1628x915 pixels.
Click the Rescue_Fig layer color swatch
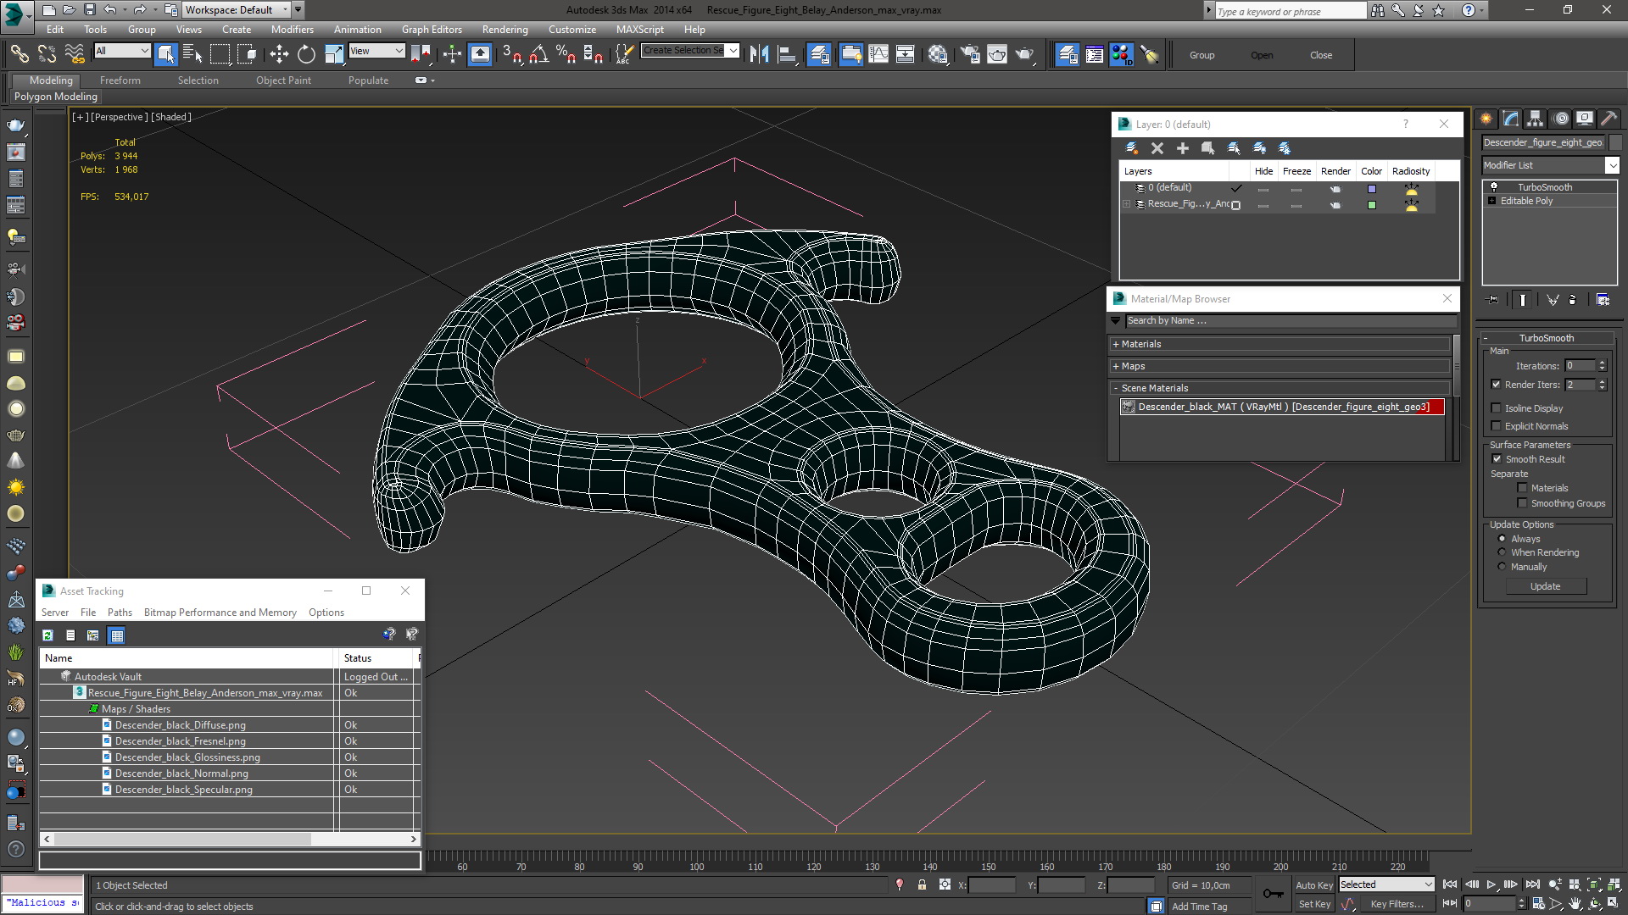(x=1372, y=205)
